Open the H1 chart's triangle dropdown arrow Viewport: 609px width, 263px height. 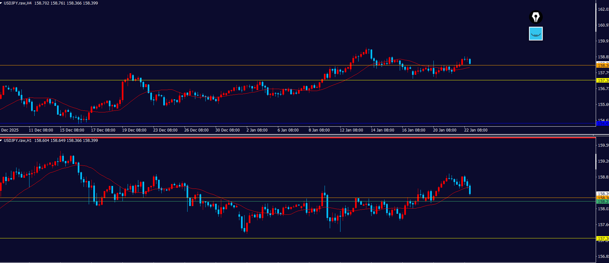1,141
